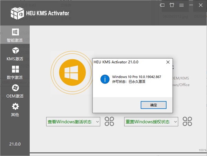Image resolution: width=207 pixels, height=156 pixels.
Task: Switch to the 智能激活 tab
Action: pos(15,35)
